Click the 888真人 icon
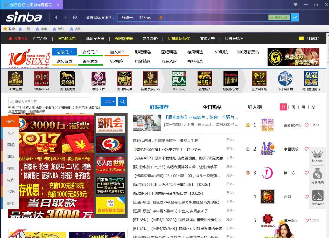Image resolution: width=329 pixels, height=238 pixels. [x=179, y=79]
